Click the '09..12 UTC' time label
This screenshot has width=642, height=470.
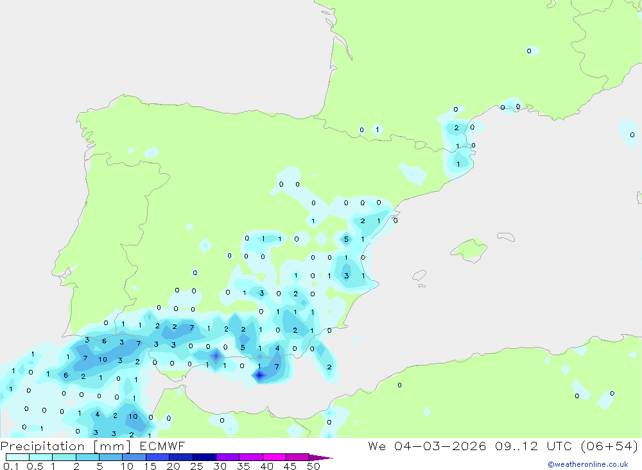(x=533, y=446)
